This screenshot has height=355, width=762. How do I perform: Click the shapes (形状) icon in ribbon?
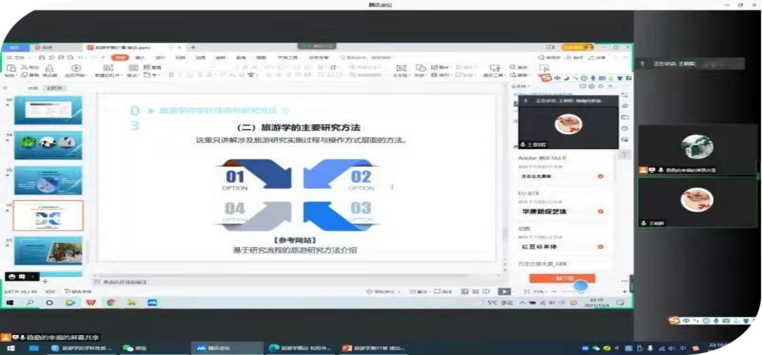pos(421,68)
